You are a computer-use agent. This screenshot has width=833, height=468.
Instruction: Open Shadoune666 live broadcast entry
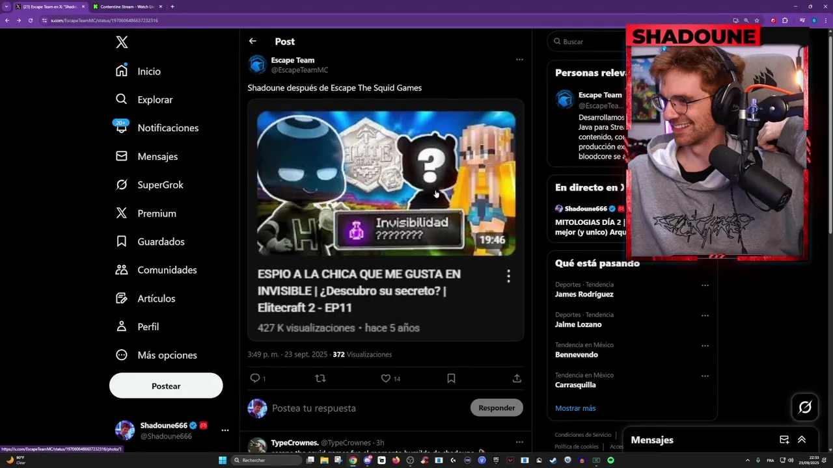[590, 221]
